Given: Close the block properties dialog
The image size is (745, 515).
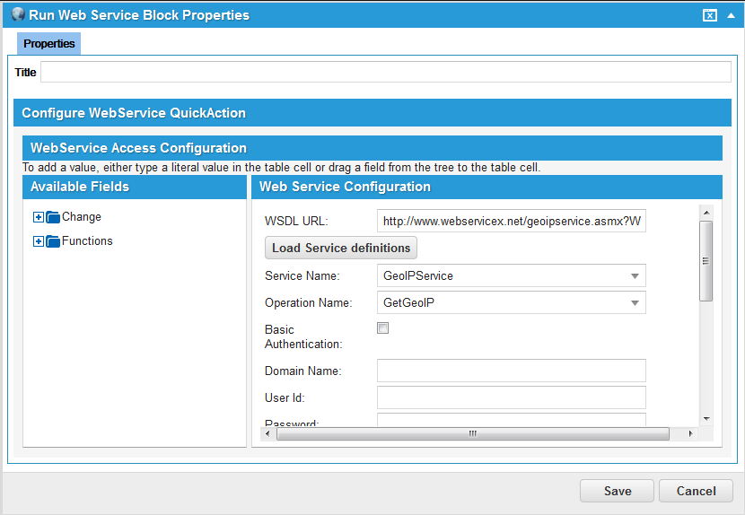Looking at the screenshot, I should (710, 15).
